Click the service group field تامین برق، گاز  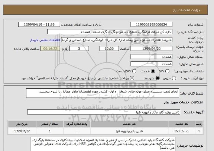tap(104, 112)
